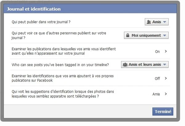Select the 'Examiner les identifications' settings row
Image resolution: width=185 pixels, height=126 pixels.
[x=90, y=78]
